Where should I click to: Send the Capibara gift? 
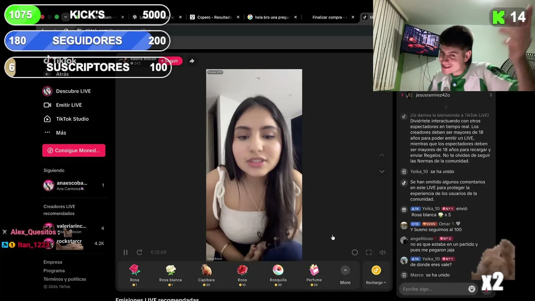coord(206,275)
